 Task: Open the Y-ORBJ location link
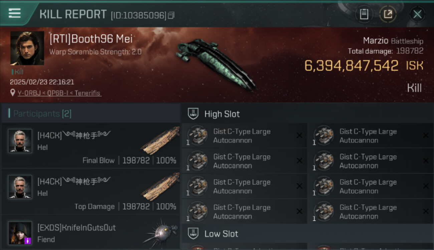59,93
